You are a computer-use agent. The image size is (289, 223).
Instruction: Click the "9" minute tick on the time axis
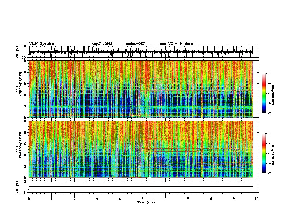234,199
